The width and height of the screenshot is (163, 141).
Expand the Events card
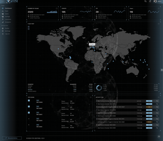(x=91, y=9)
